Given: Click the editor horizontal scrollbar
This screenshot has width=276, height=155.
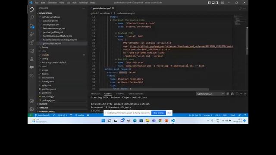Looking at the screenshot, I should tap(154, 90).
